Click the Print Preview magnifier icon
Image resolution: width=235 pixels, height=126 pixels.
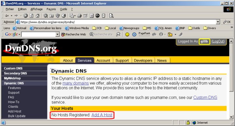coord(111,16)
